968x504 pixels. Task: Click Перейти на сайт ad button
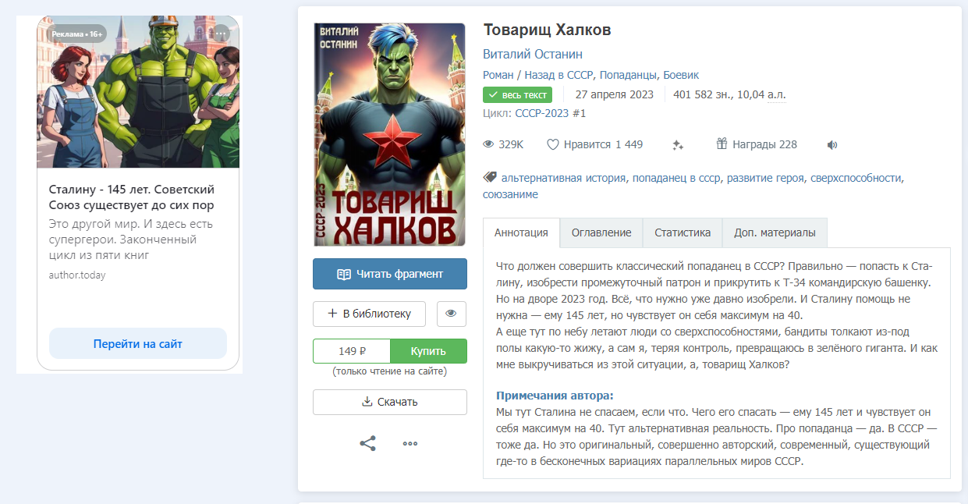(x=138, y=343)
